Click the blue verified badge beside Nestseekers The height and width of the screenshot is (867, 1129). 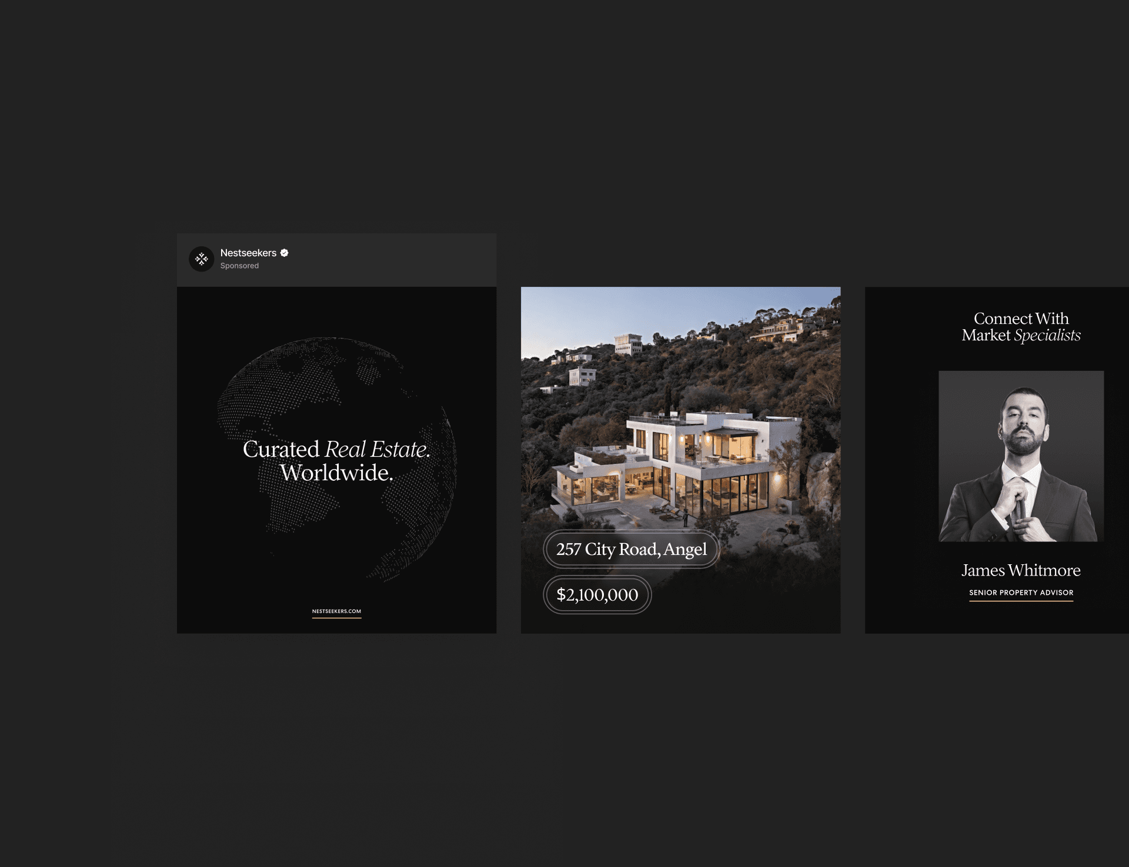click(x=285, y=253)
